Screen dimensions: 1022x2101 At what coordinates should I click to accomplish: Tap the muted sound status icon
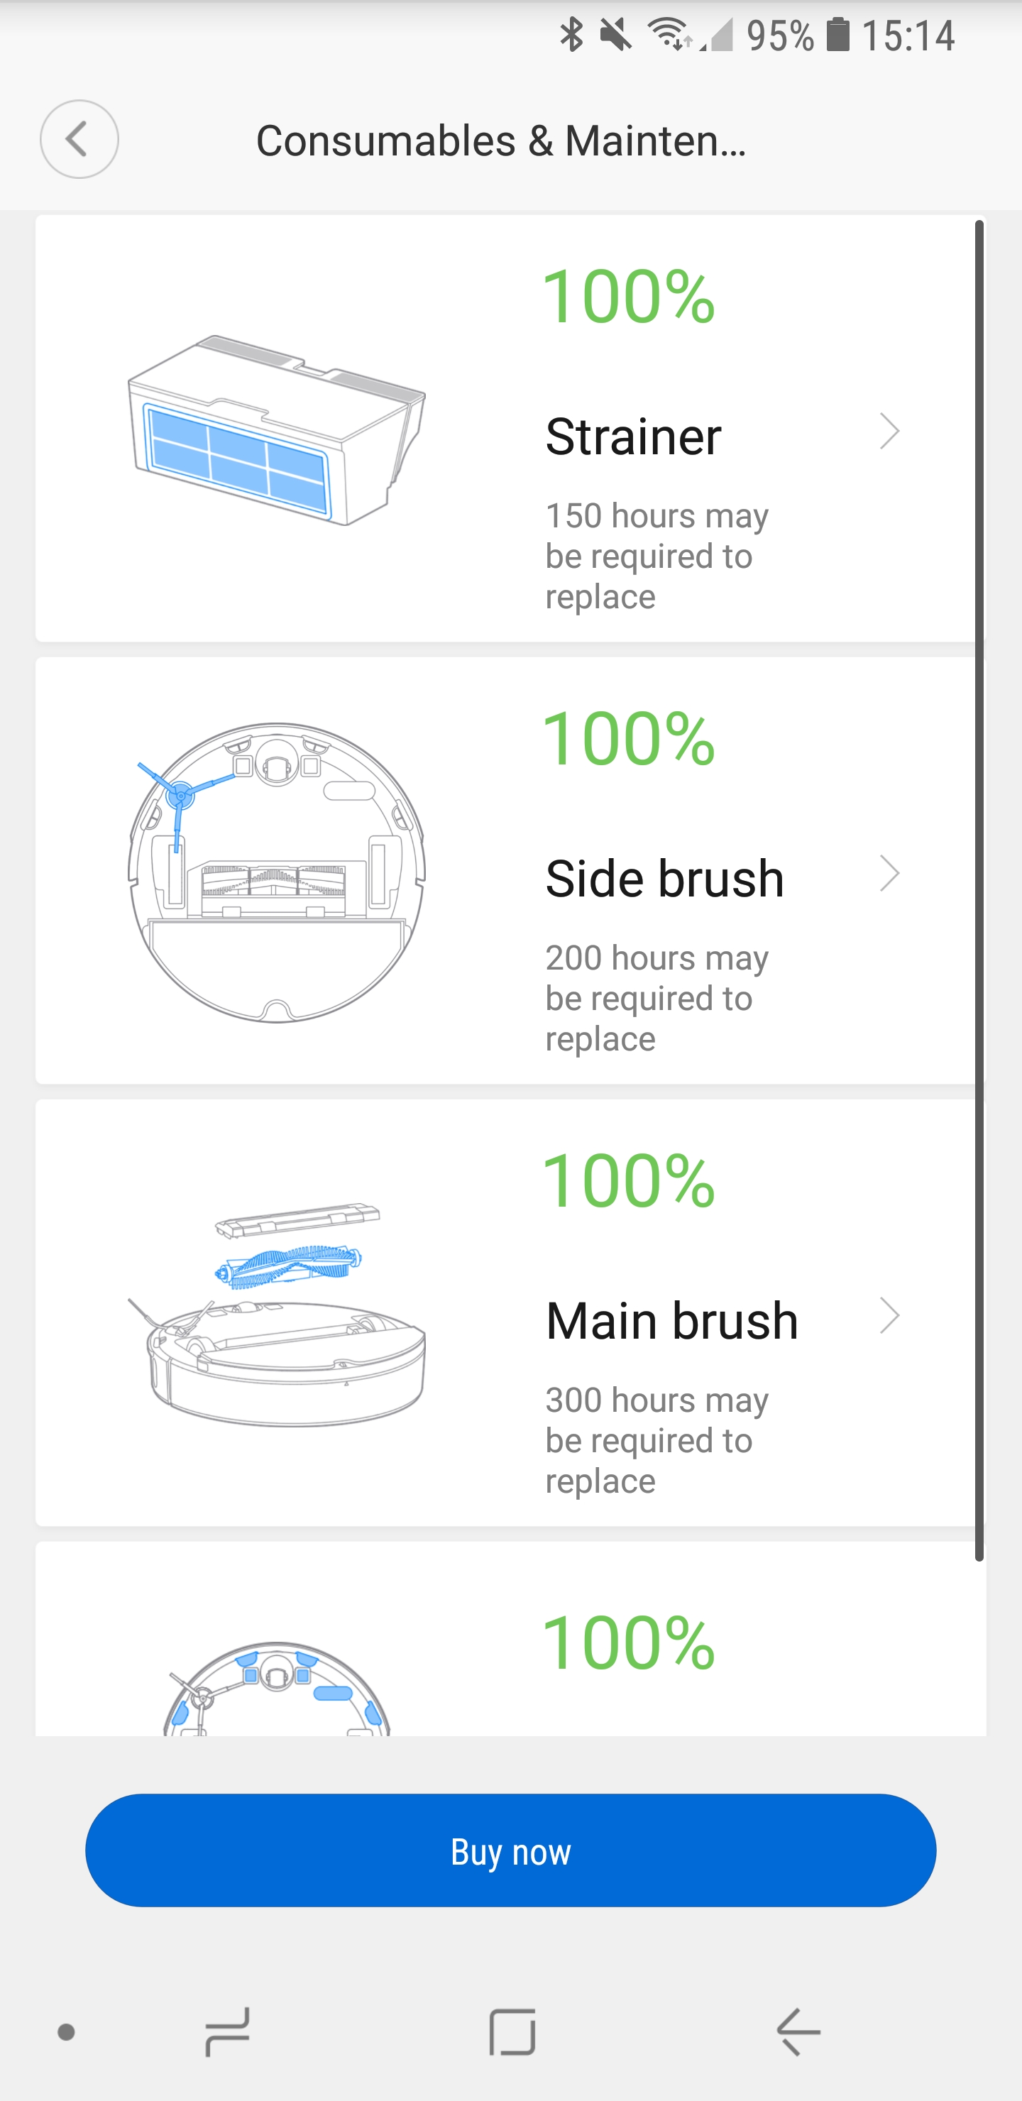click(616, 35)
